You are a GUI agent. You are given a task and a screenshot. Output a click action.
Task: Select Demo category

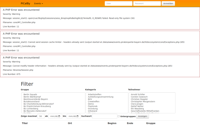tap(91, 104)
